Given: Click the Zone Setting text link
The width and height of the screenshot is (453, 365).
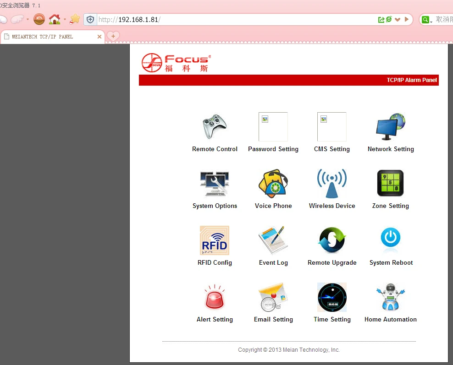Looking at the screenshot, I should point(390,206).
